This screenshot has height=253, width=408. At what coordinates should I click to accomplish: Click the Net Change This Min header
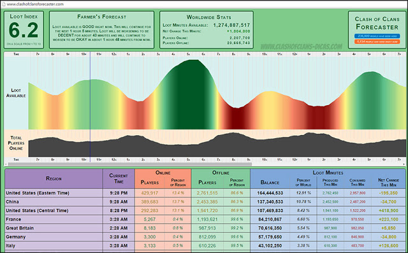pyautogui.click(x=388, y=182)
